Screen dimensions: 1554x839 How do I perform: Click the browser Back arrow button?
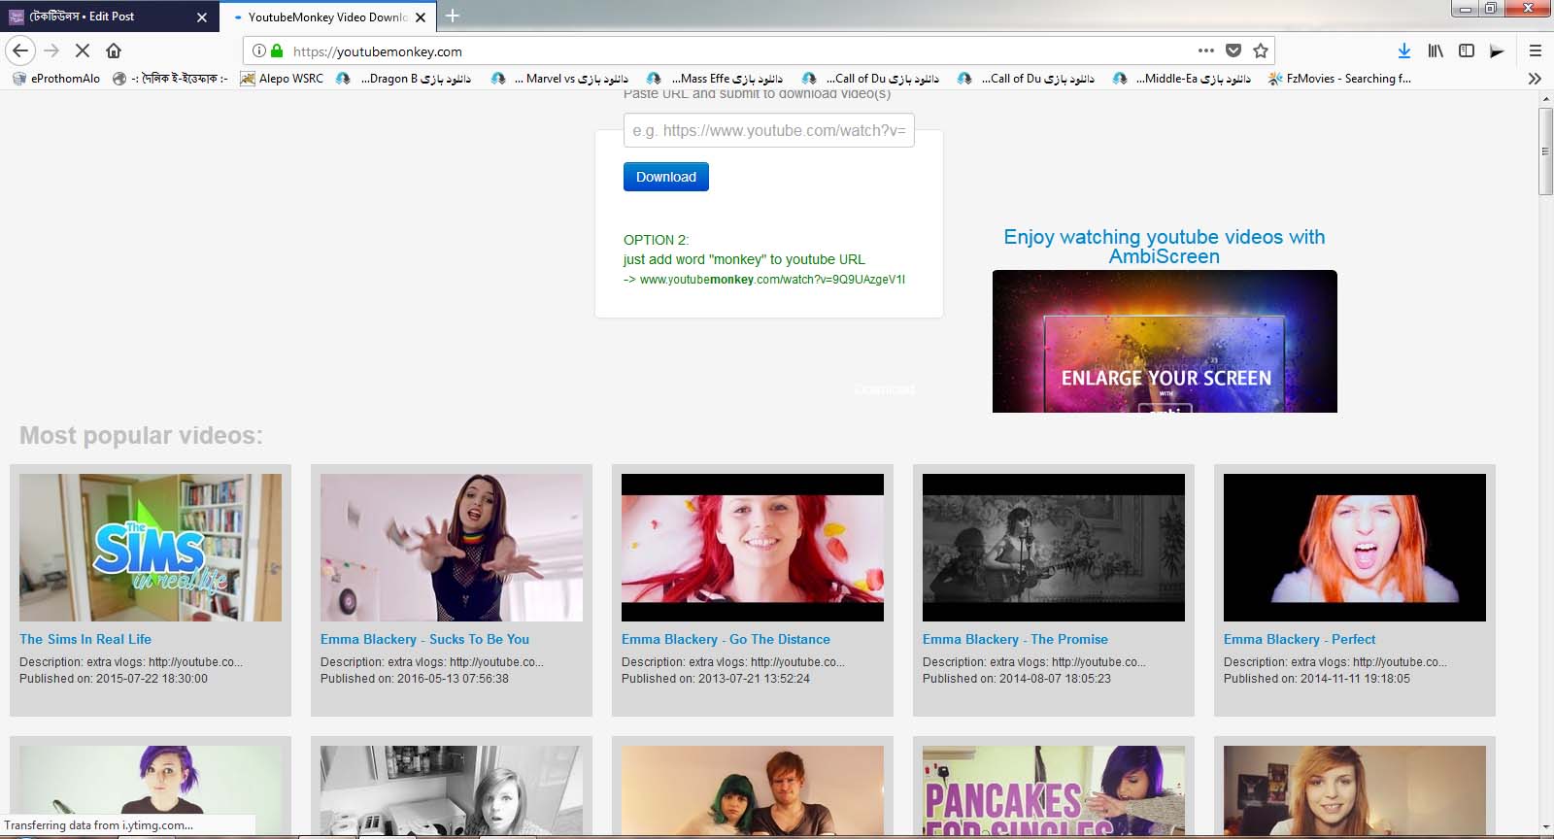coord(20,50)
